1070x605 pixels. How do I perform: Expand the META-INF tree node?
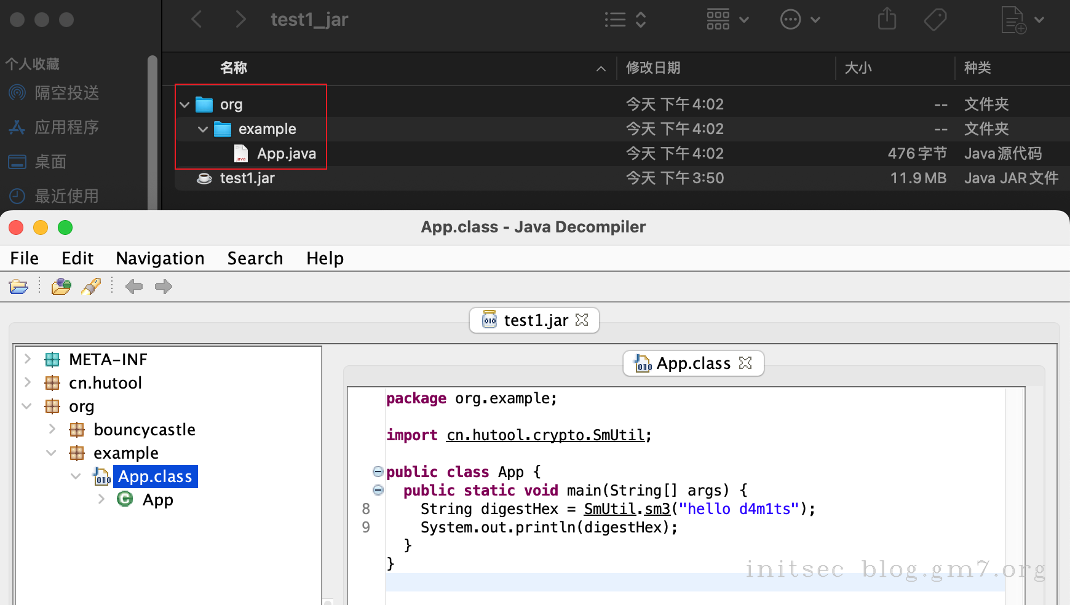pyautogui.click(x=28, y=359)
